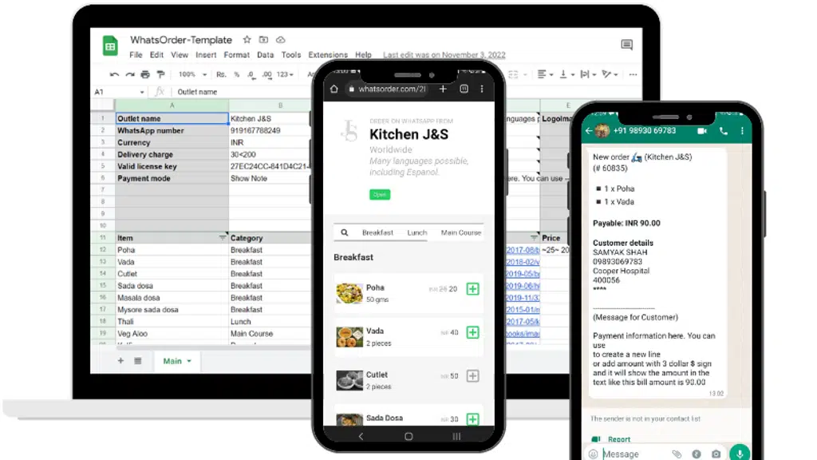Open the View menu

click(x=180, y=55)
